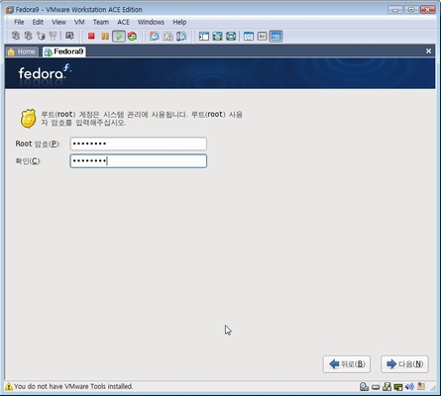Click the red Power Off toolbar button
Screen dimensions: 441x396
coord(91,36)
